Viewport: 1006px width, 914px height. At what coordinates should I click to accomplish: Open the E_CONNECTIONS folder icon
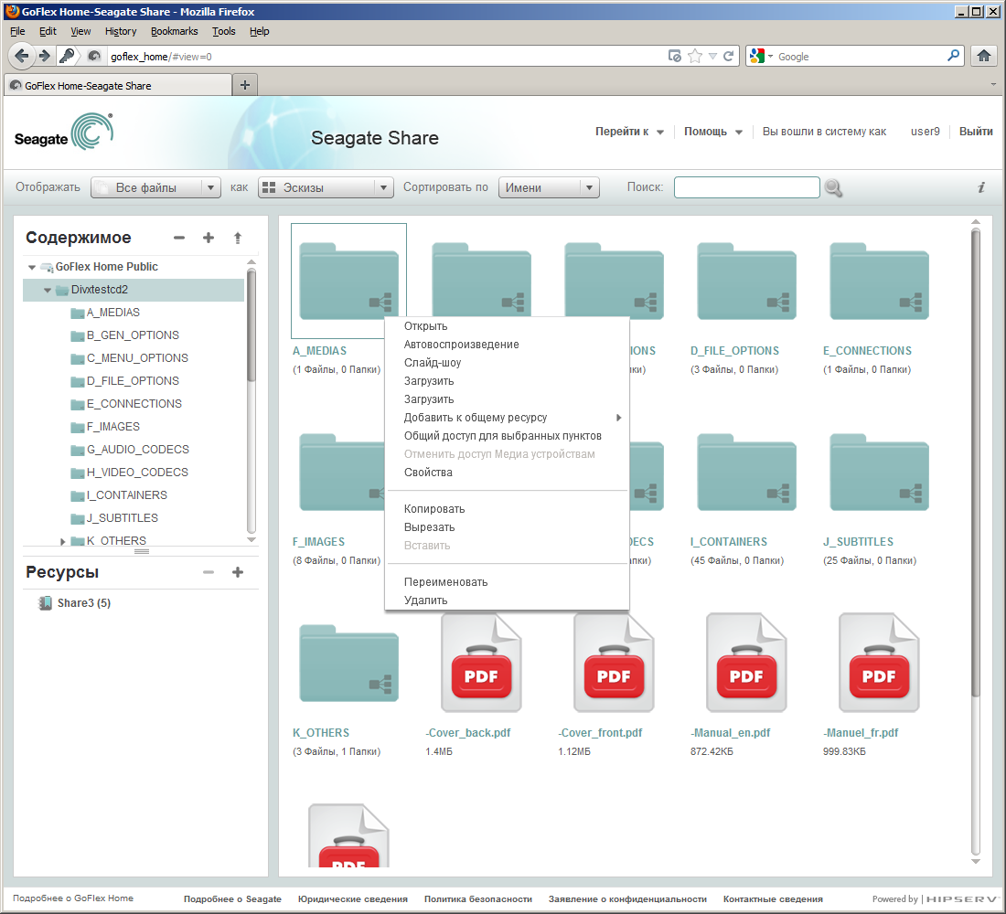click(x=879, y=281)
